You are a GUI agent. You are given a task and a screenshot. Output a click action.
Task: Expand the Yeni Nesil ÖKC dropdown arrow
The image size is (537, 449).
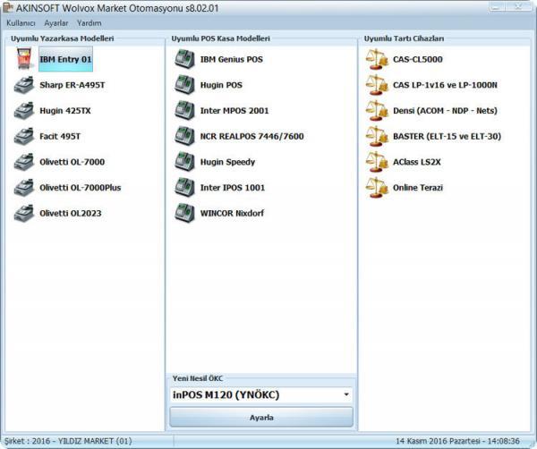point(346,394)
